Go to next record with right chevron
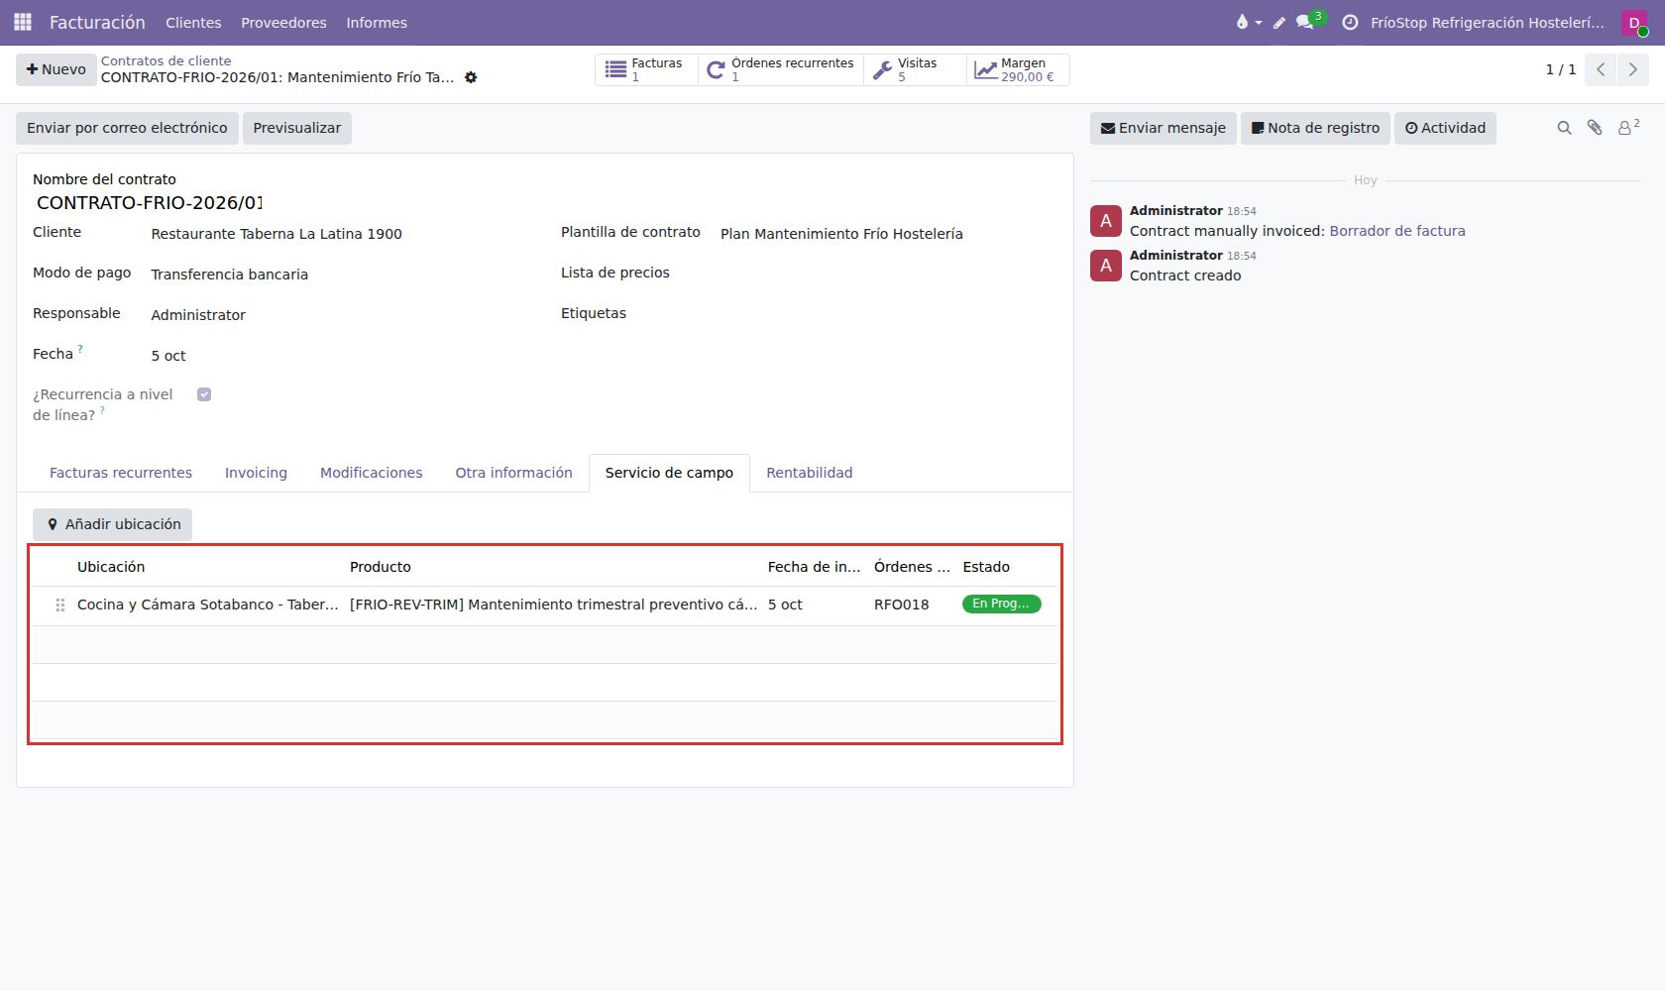The height and width of the screenshot is (991, 1665). (x=1633, y=69)
